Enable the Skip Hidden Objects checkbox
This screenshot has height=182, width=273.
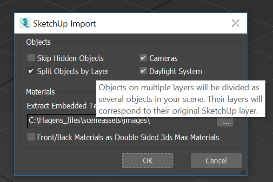[31, 58]
